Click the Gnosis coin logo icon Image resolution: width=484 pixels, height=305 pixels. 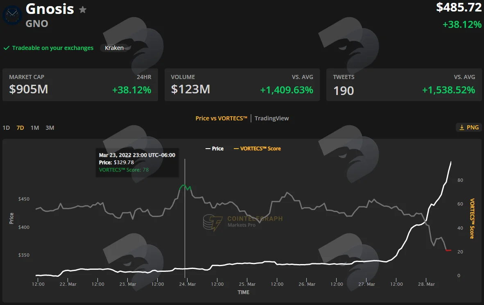point(12,16)
